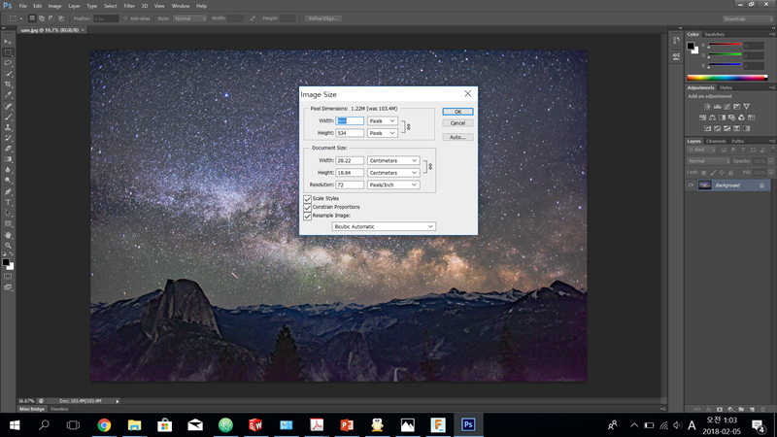Open the Style Normal dropdown
The image size is (777, 437).
tap(189, 18)
